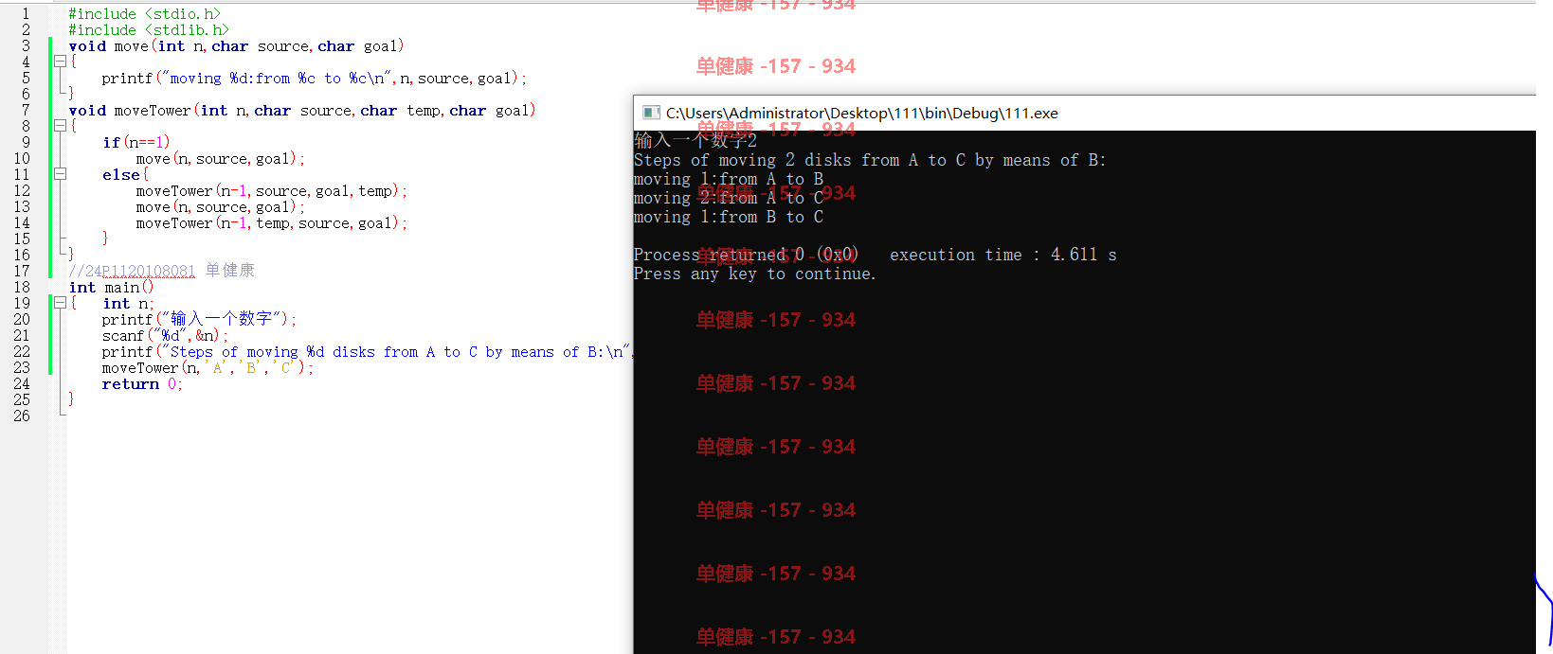This screenshot has width=1553, height=654.
Task: Click the console window icon in 111.exe title bar
Action: point(650,113)
